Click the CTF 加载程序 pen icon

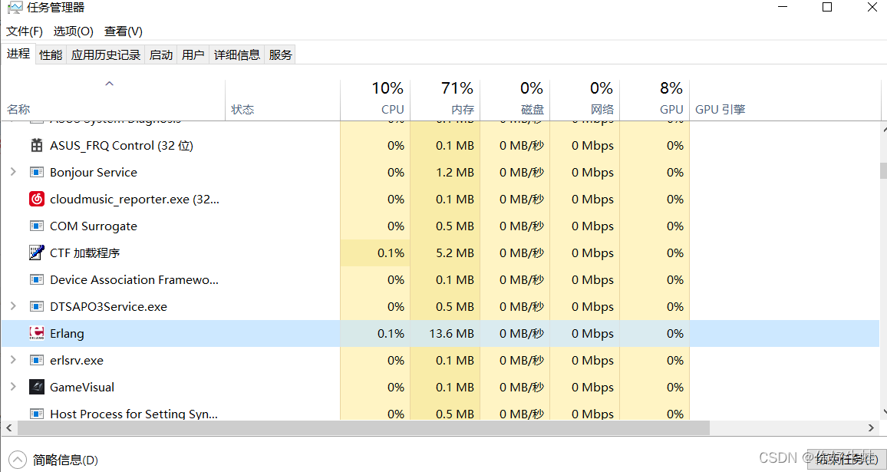point(37,253)
